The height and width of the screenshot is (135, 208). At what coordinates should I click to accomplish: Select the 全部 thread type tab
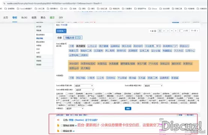[x=59, y=38]
